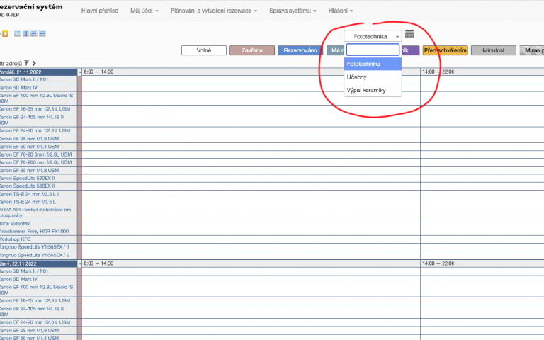Select the first schedule layout view icon
This screenshot has height=340, width=544.
tap(18, 33)
